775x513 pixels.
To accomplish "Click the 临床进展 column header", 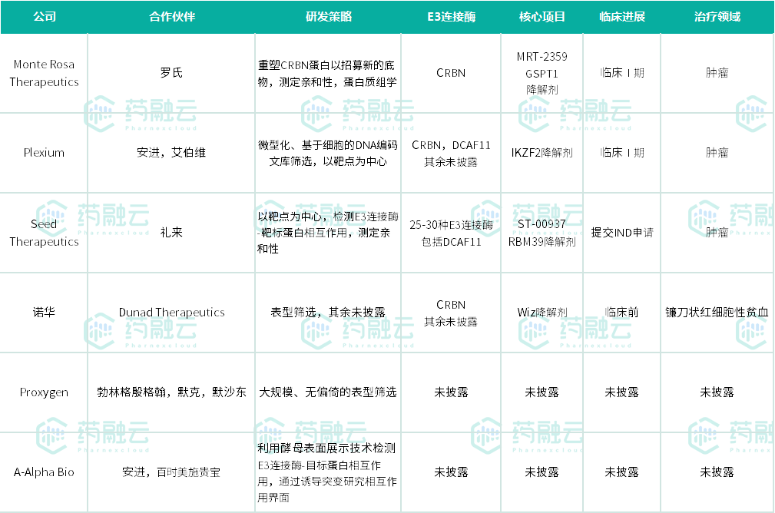I will pos(622,17).
